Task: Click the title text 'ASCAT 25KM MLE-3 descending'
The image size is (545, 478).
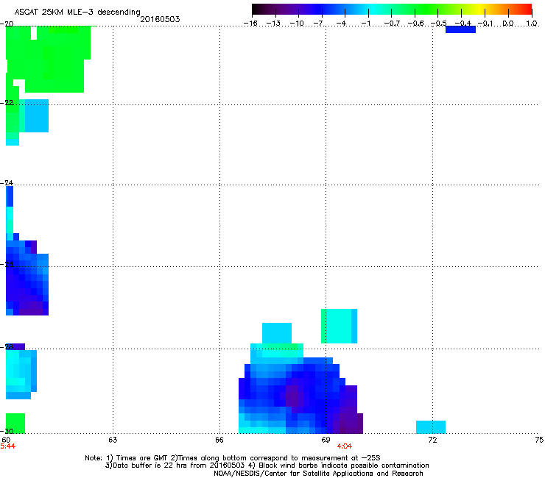Action: [x=77, y=12]
